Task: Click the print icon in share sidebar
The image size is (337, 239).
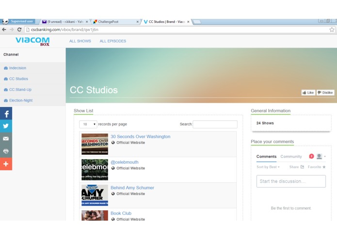Action: click(6, 151)
